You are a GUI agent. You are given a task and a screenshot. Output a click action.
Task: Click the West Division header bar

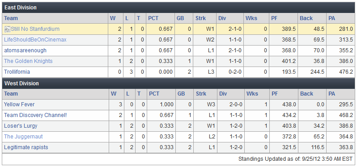[x=178, y=83]
